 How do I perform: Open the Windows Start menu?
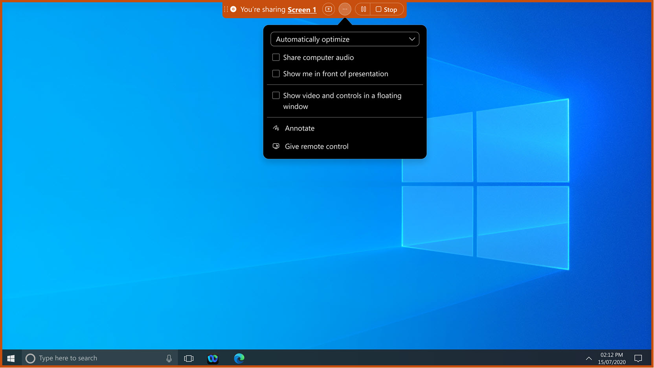pos(11,358)
